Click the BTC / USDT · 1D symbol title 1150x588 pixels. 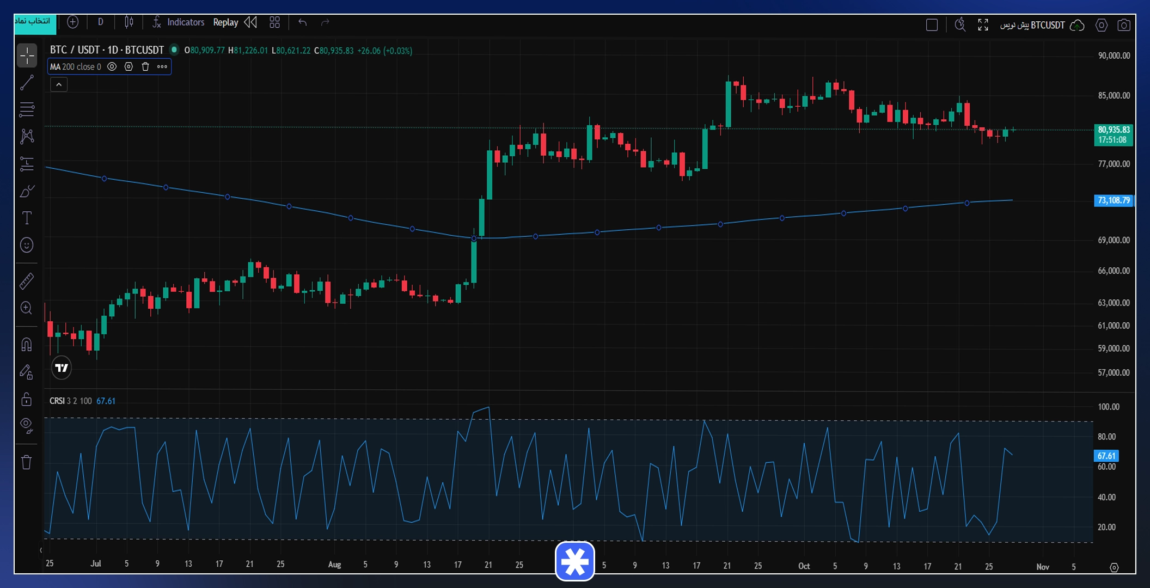[107, 50]
